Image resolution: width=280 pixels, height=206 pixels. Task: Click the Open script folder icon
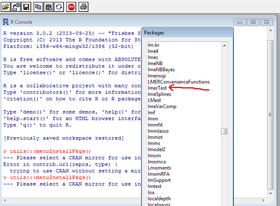[6, 7]
